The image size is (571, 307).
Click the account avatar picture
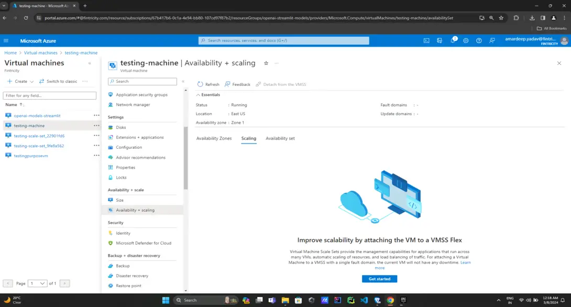point(564,41)
